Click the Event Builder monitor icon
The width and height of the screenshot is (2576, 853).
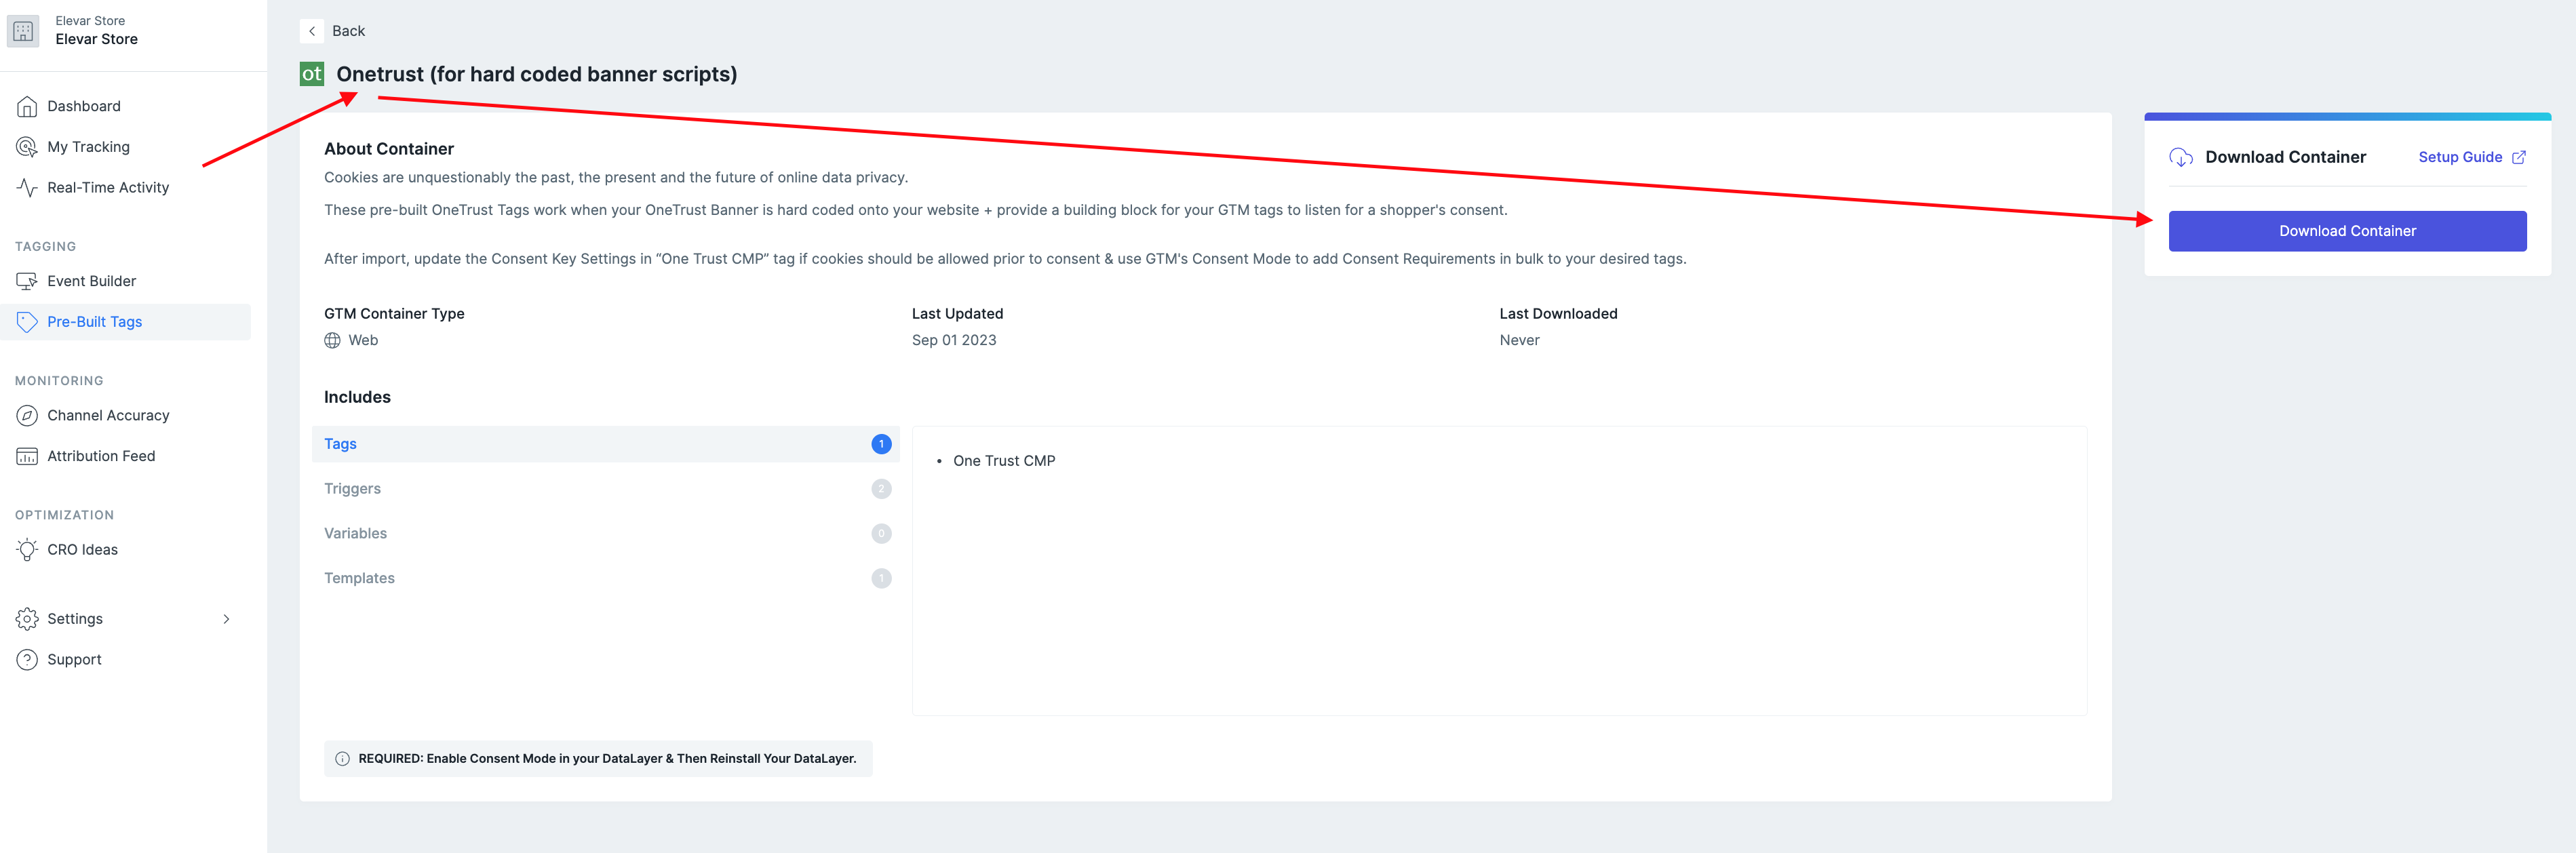pos(27,281)
